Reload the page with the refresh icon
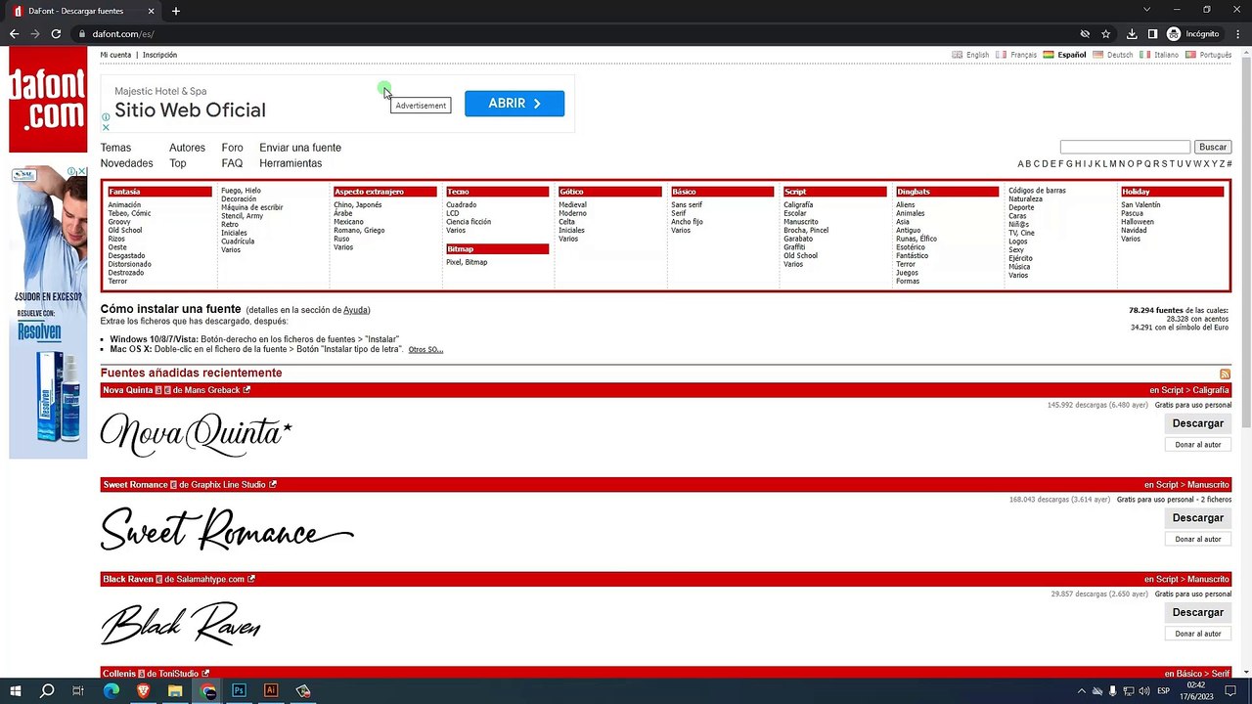 [x=56, y=34]
